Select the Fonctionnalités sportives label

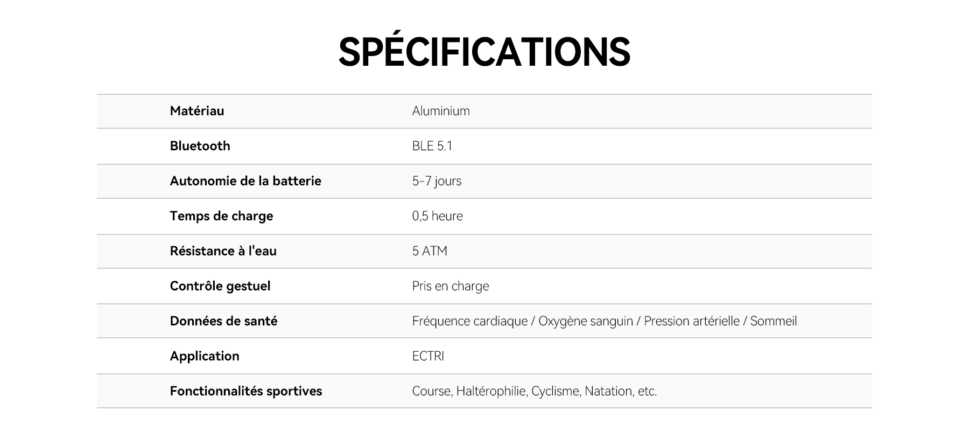(x=246, y=391)
